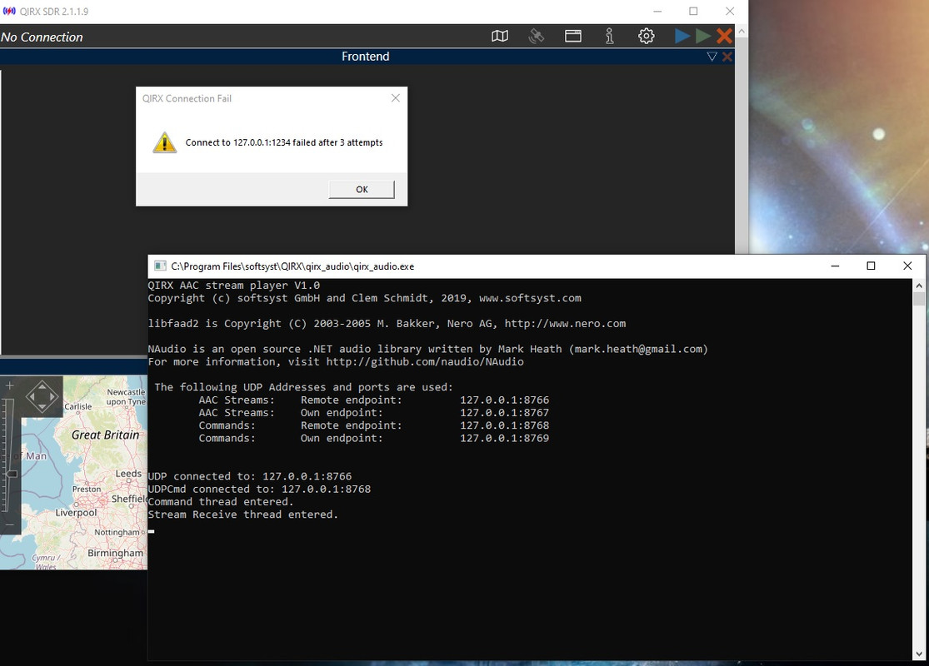Click the QIRX main scrollbar up arrow

pyautogui.click(x=742, y=31)
